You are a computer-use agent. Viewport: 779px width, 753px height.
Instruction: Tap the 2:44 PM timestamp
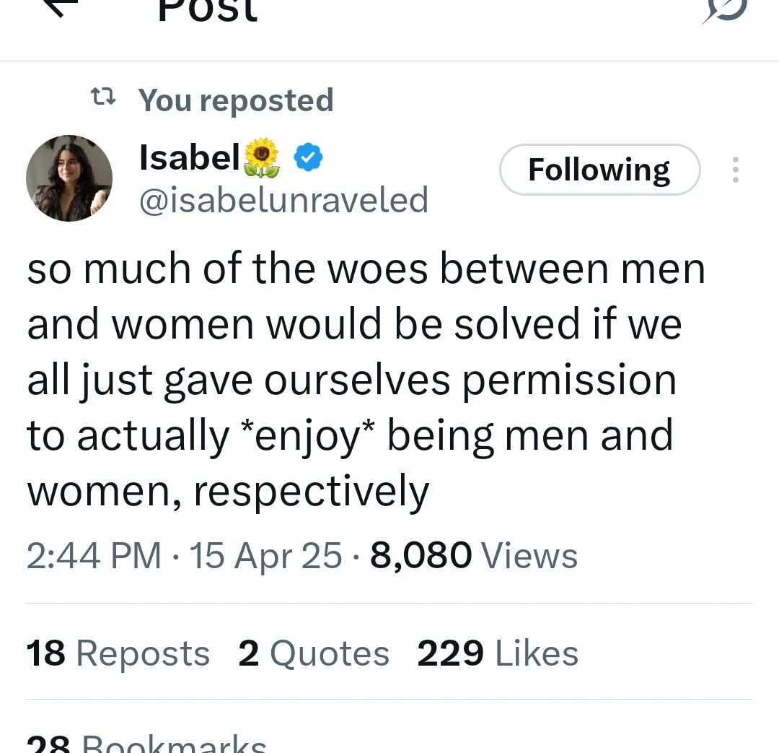tap(94, 556)
